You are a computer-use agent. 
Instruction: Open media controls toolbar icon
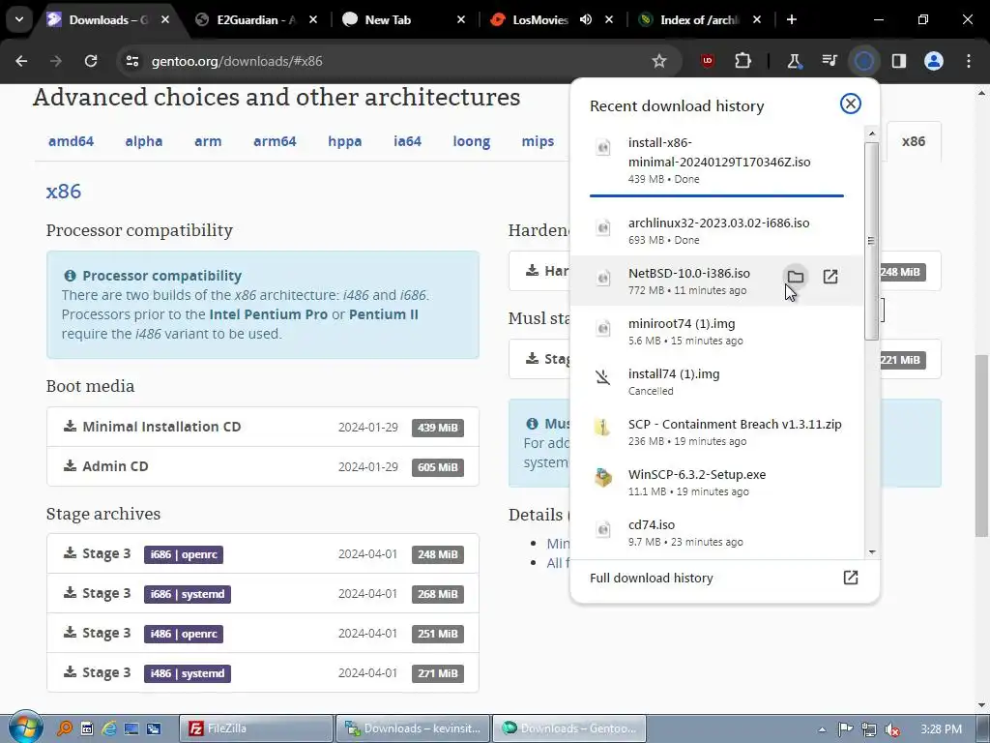(x=830, y=61)
